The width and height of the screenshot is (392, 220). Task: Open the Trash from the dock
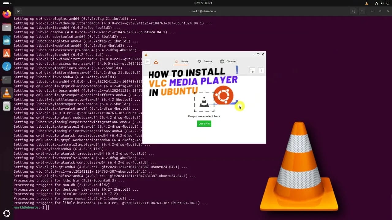7,106
